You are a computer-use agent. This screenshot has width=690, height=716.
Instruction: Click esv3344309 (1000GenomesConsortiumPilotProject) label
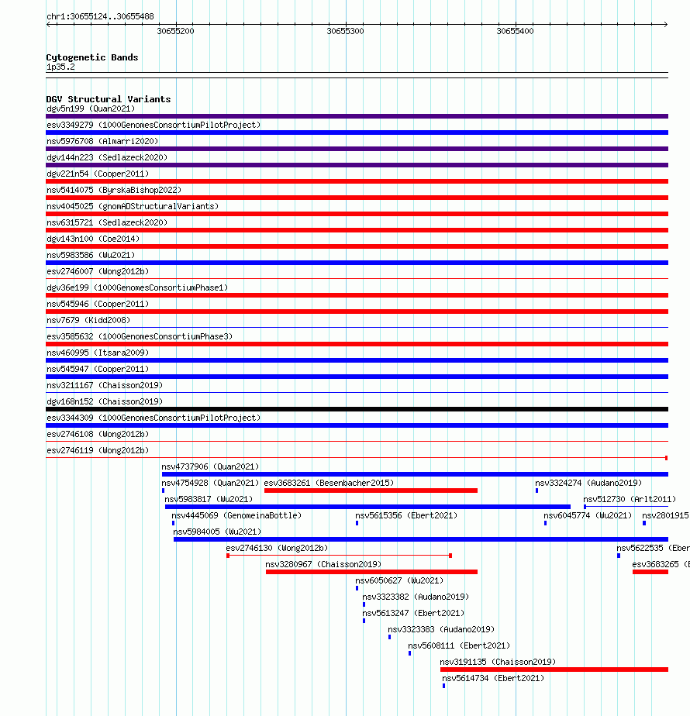pos(154,418)
